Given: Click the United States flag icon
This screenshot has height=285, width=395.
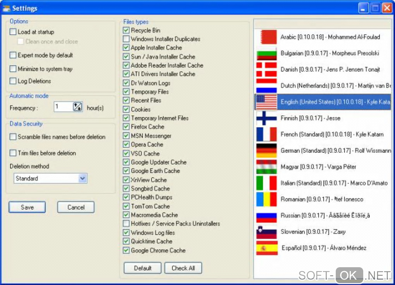Looking at the screenshot, I should tap(266, 102).
